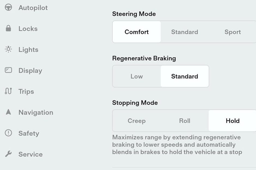
Task: Switch to the Trips tab
Action: tap(26, 91)
